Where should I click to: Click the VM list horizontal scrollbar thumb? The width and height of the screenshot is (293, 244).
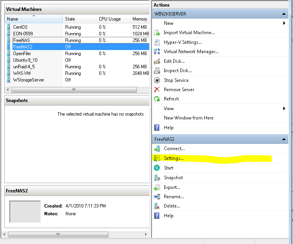coord(74,90)
